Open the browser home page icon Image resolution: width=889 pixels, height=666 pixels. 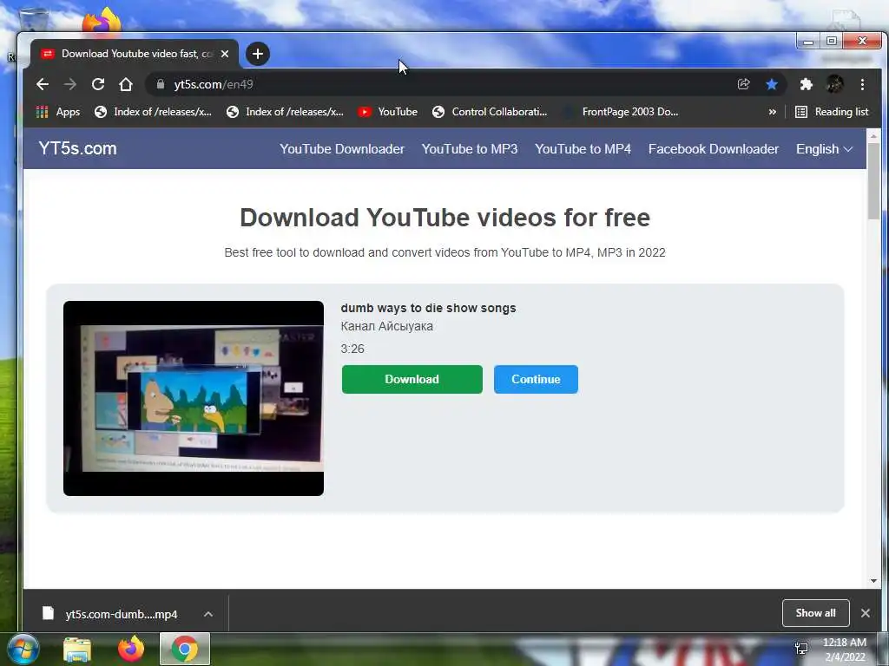(126, 84)
